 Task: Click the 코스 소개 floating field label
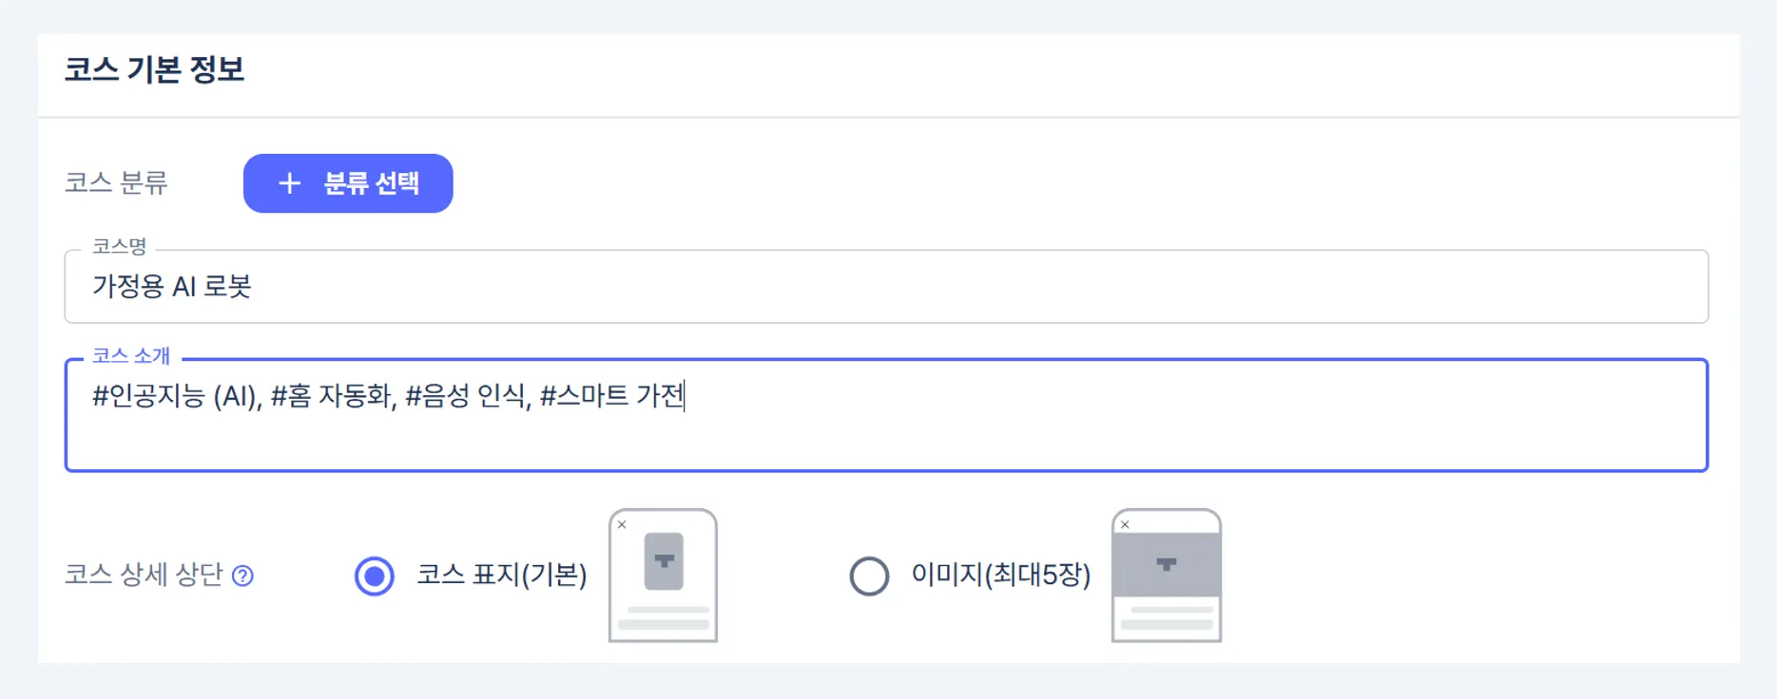tap(131, 356)
